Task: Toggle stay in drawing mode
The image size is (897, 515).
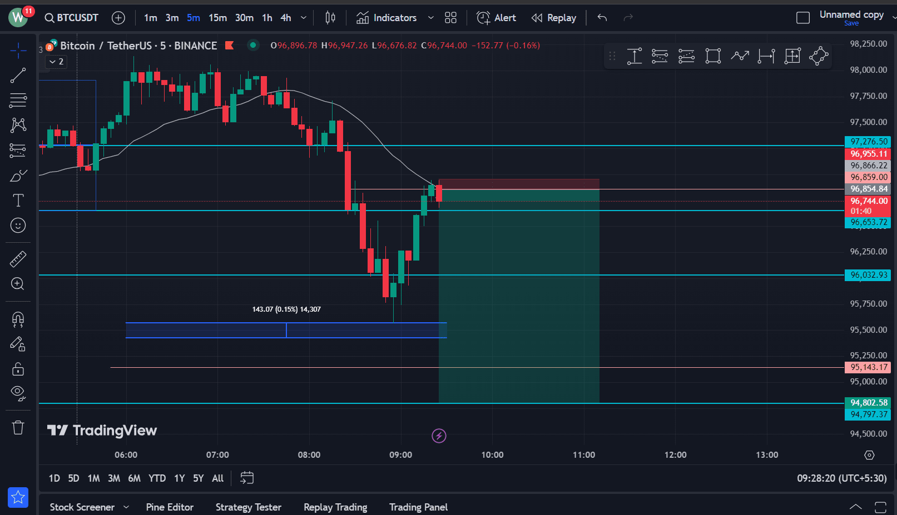Action: [x=18, y=344]
